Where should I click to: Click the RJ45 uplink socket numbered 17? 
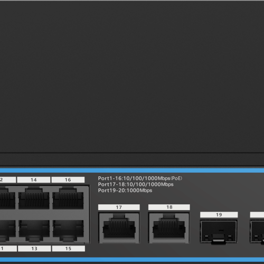click(119, 228)
